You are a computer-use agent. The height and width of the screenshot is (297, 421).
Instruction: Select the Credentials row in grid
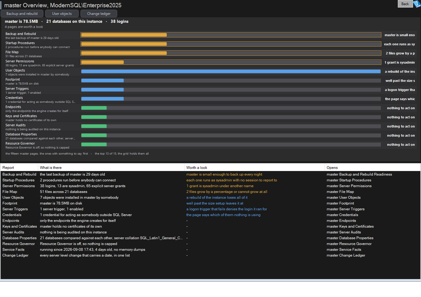click(210, 215)
